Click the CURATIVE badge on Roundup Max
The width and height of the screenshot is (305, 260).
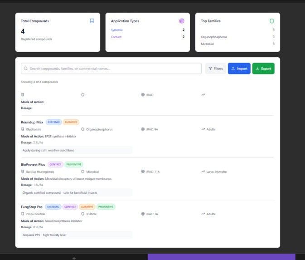coord(71,122)
